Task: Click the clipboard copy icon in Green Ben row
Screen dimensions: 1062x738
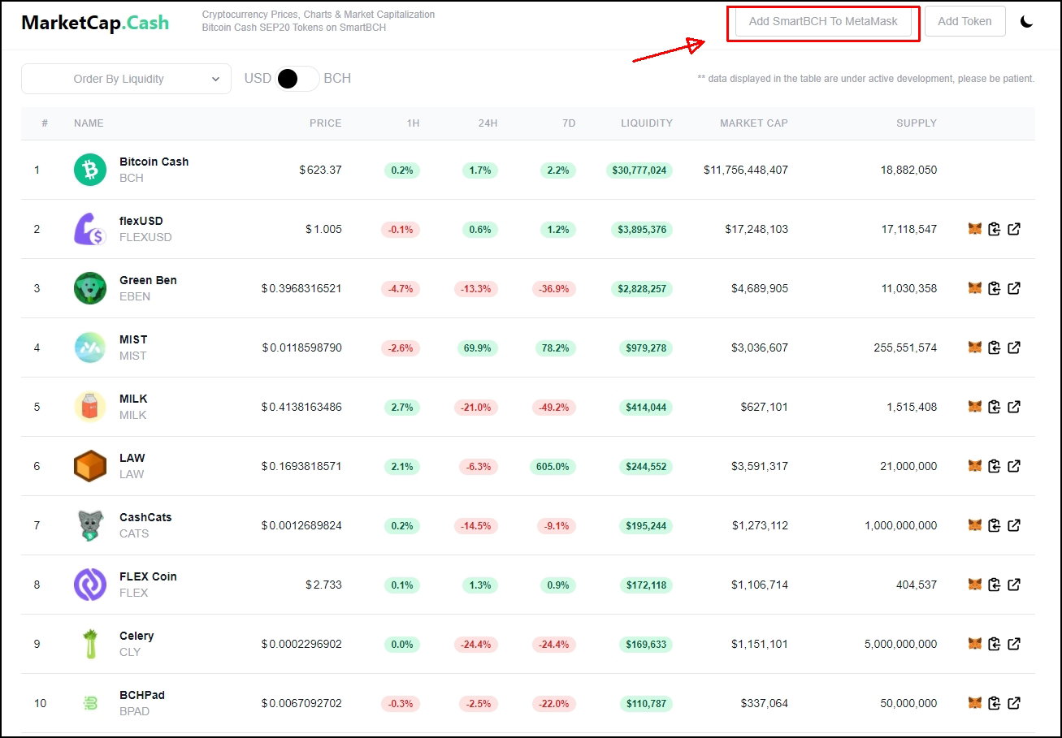Action: (995, 288)
